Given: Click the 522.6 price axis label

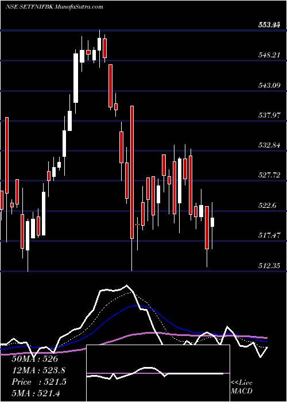Looking at the screenshot, I should click(267, 206).
